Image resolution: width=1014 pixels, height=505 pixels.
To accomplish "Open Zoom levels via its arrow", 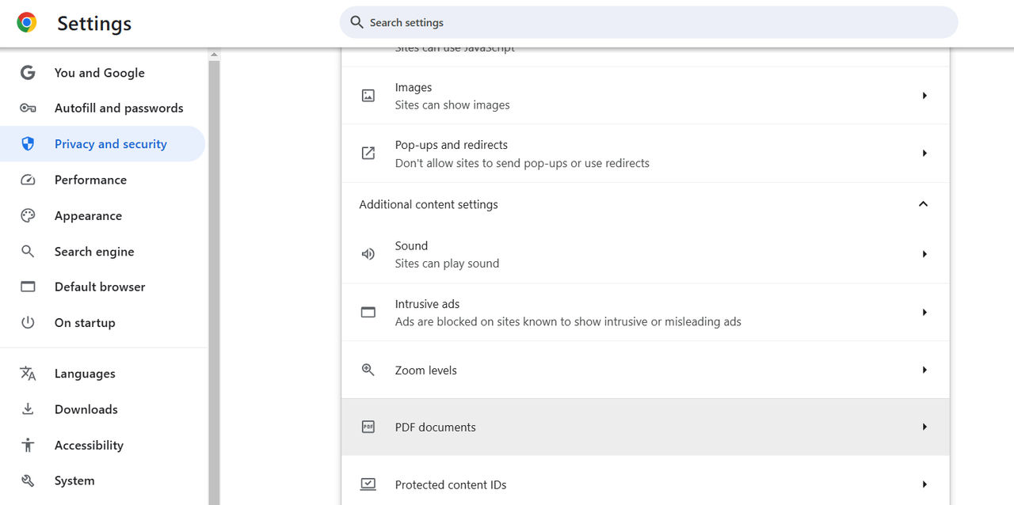I will coord(924,370).
